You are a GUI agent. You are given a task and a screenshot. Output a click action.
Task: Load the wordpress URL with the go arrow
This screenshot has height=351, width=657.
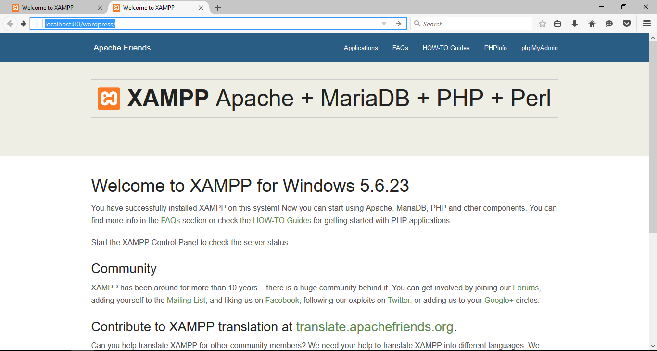(x=399, y=23)
